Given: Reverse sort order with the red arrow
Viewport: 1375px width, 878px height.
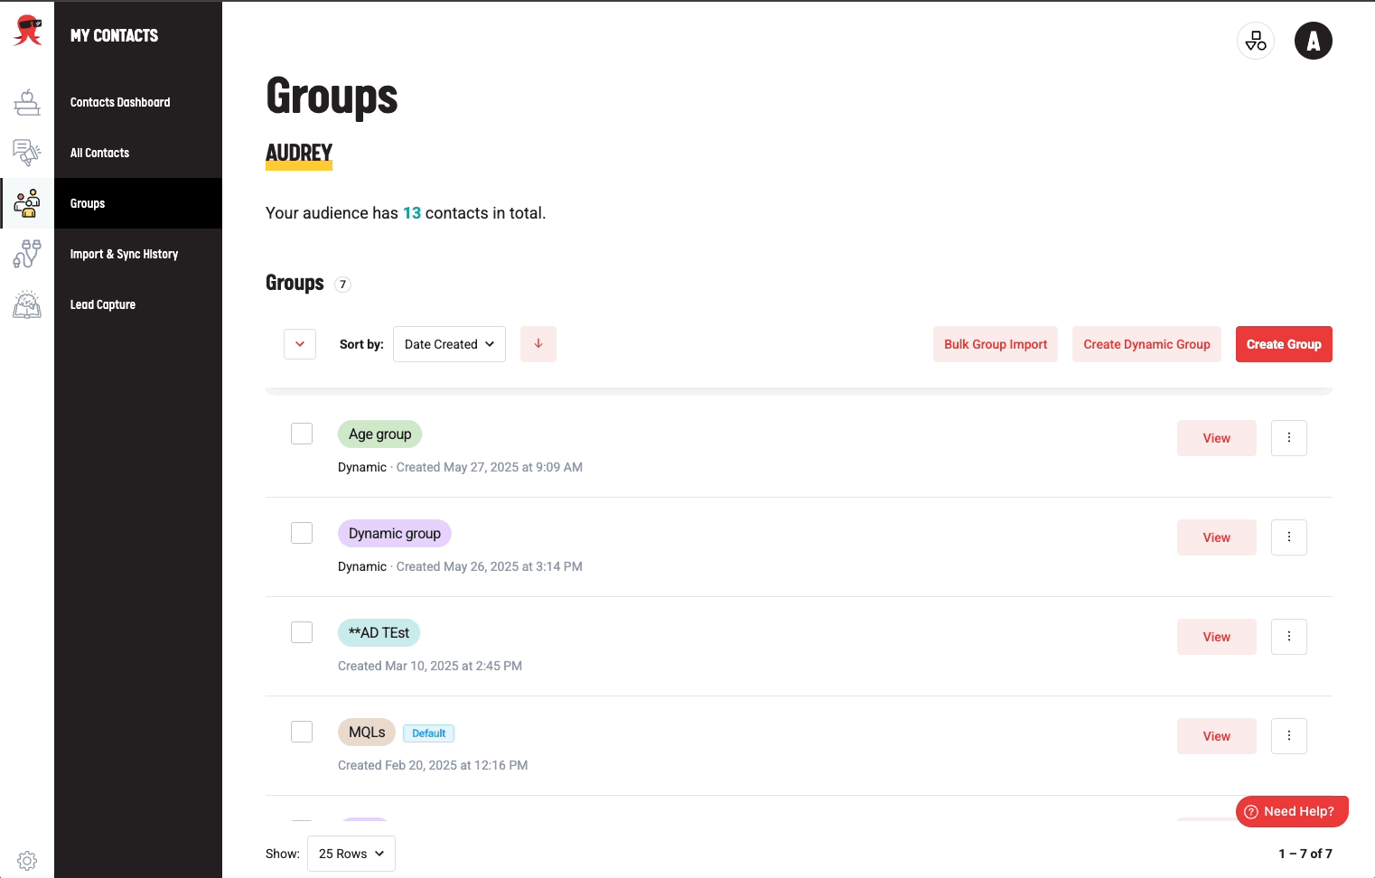Looking at the screenshot, I should (x=538, y=344).
